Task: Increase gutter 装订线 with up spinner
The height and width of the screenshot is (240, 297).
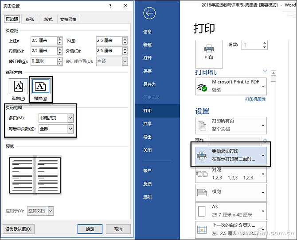Action: pyautogui.click(x=60, y=60)
